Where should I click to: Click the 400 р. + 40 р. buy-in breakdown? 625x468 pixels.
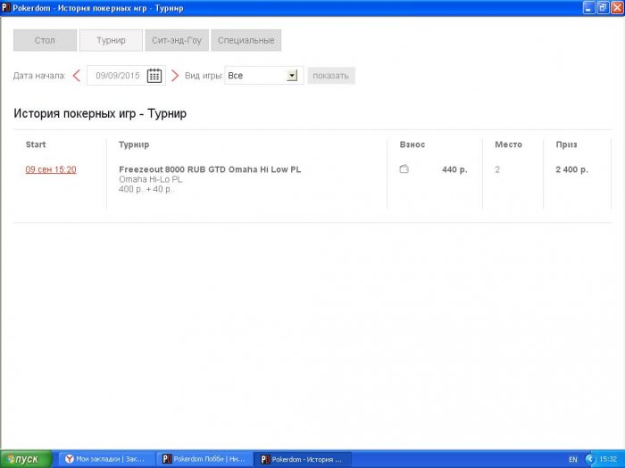tap(146, 189)
